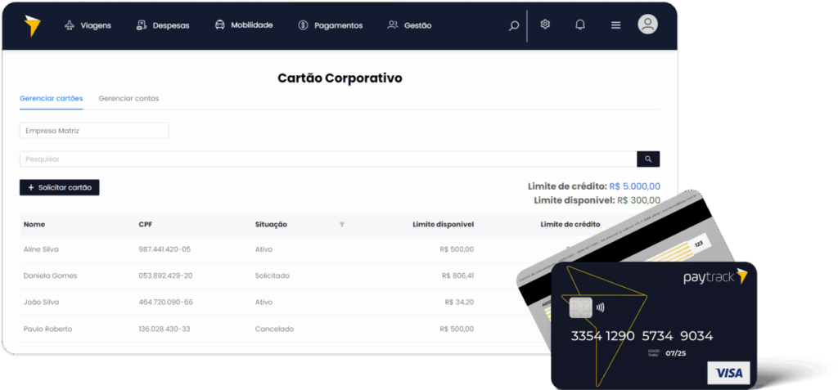Viewport: 838px width, 390px height.
Task: Click the Paytrack logo icon
Action: pyautogui.click(x=32, y=25)
